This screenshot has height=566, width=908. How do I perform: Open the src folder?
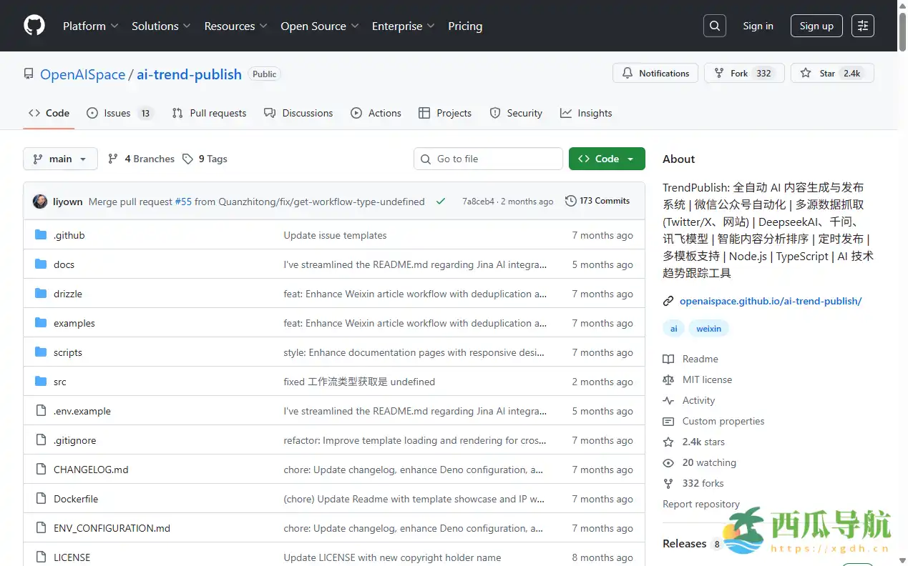pyautogui.click(x=60, y=382)
